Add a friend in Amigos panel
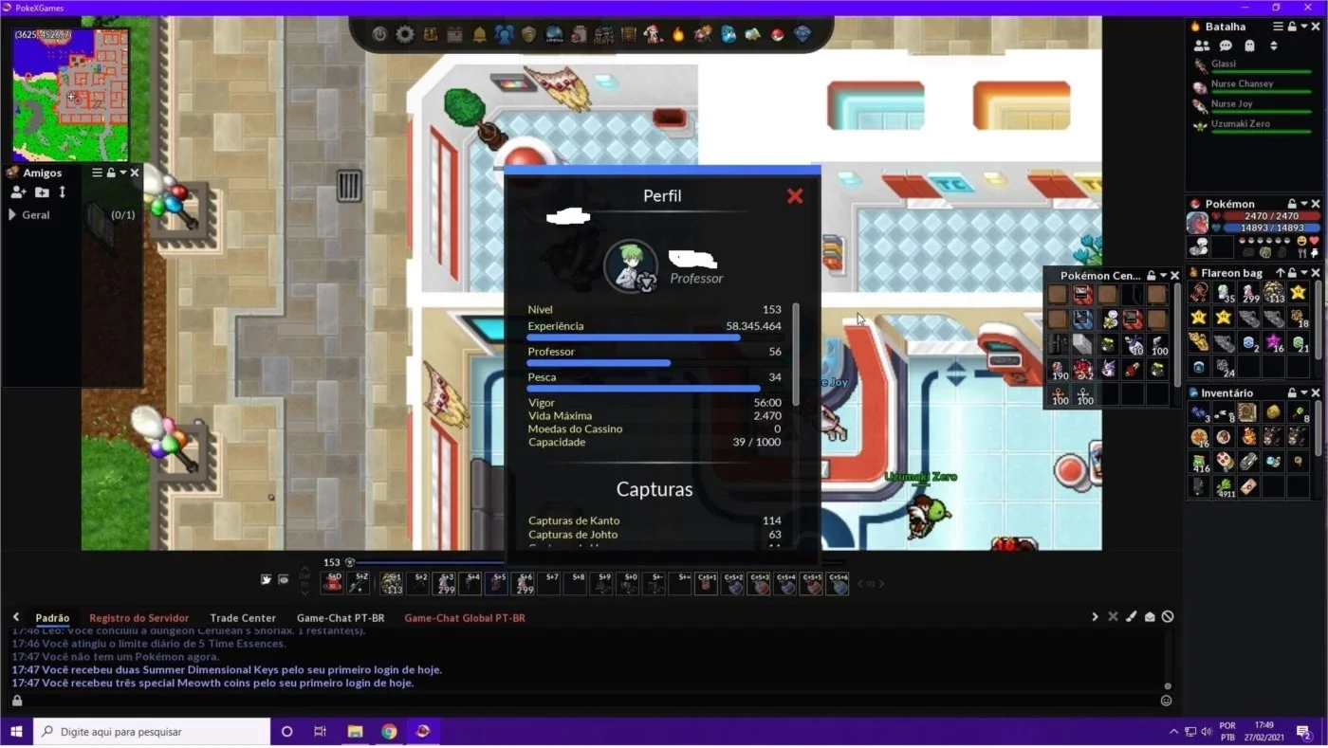1328x748 pixels. 18,192
